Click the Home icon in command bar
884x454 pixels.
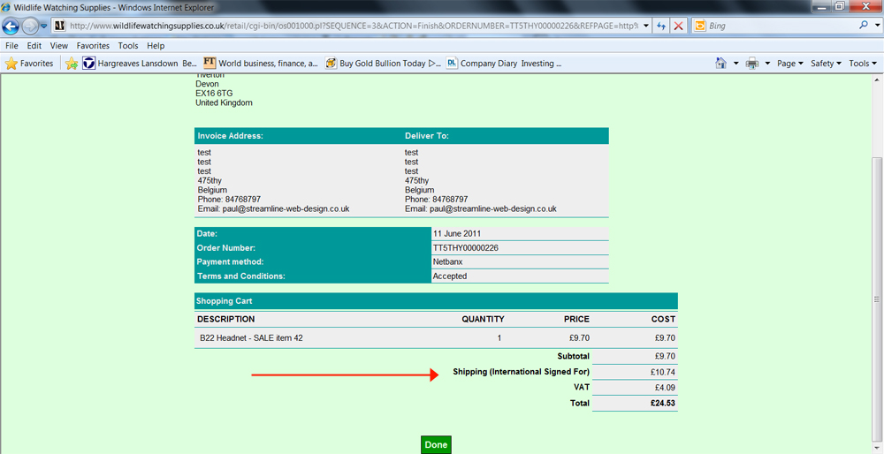(x=721, y=64)
